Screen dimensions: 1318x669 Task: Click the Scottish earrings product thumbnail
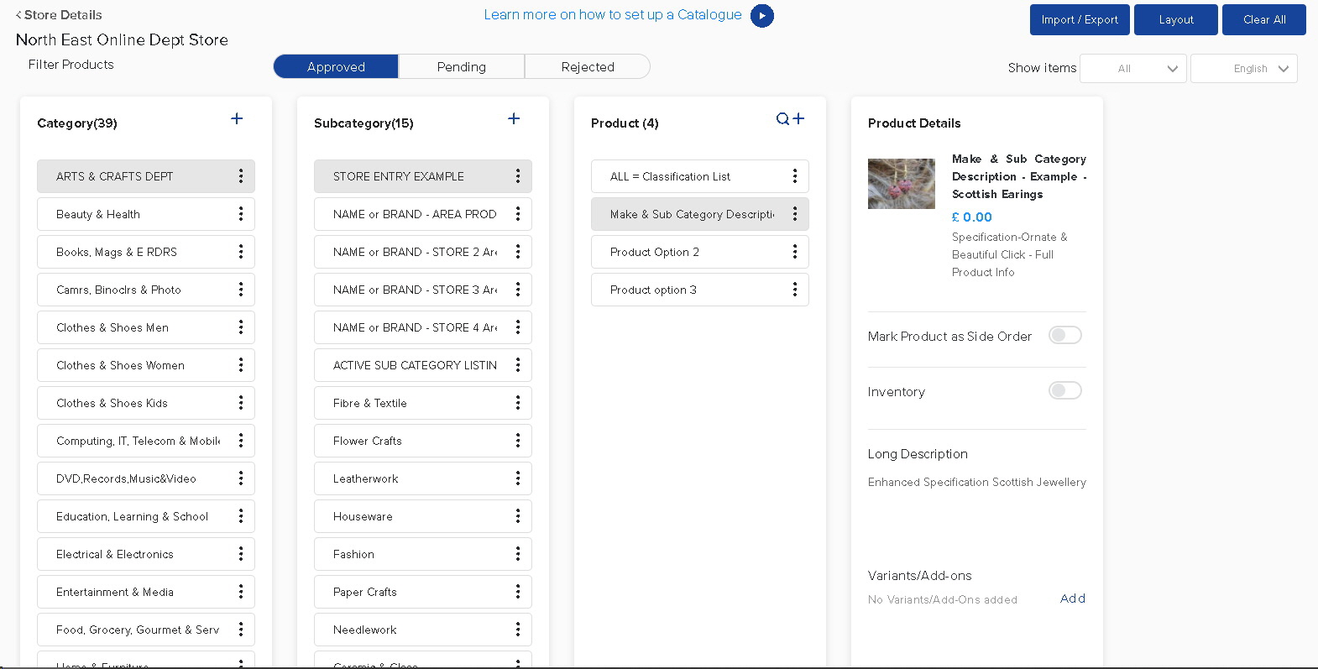pyautogui.click(x=901, y=184)
